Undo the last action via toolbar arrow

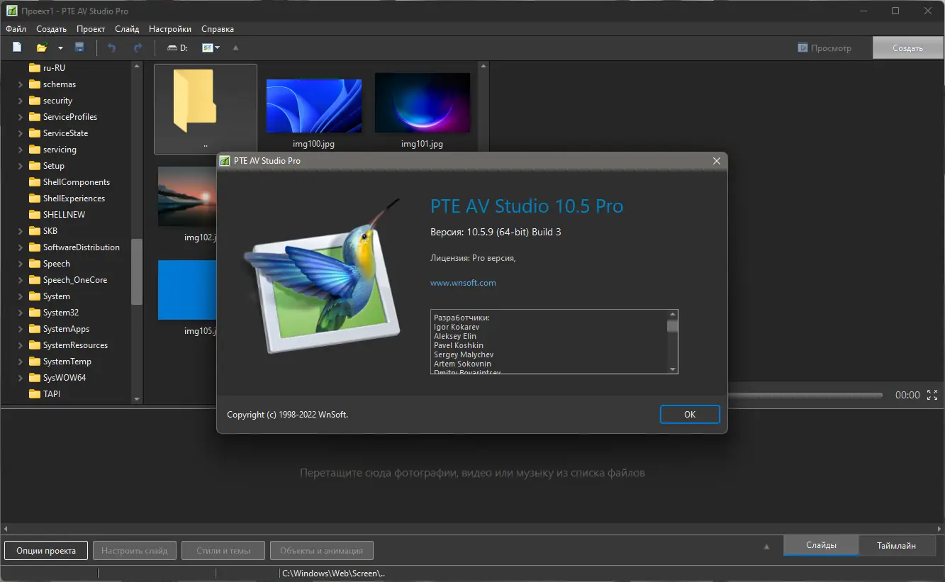[111, 47]
